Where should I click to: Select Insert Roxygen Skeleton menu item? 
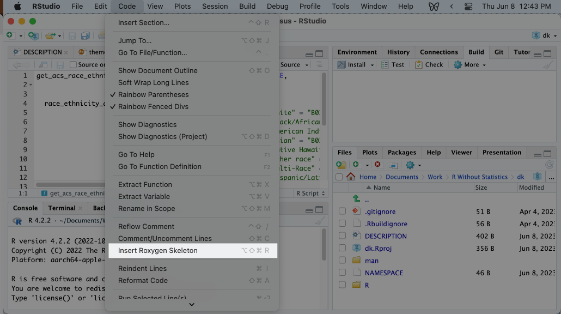pyautogui.click(x=193, y=251)
